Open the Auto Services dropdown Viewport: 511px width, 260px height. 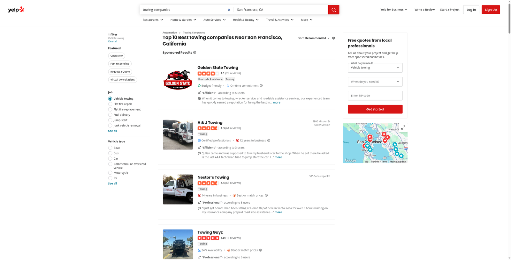pos(215,20)
